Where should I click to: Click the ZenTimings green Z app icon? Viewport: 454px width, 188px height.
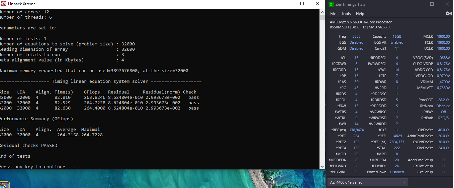[331, 4]
